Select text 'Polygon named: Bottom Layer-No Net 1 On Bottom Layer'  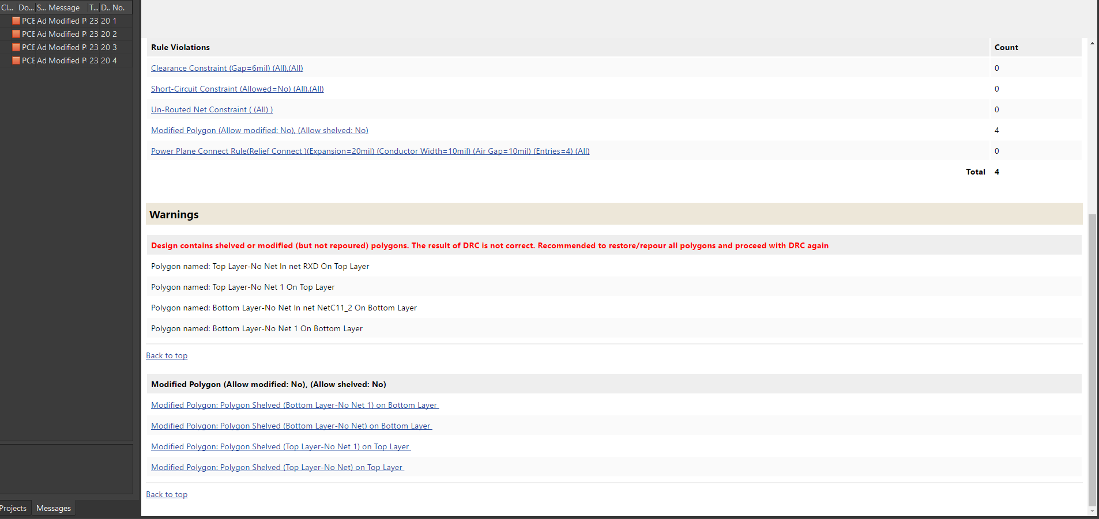click(257, 328)
